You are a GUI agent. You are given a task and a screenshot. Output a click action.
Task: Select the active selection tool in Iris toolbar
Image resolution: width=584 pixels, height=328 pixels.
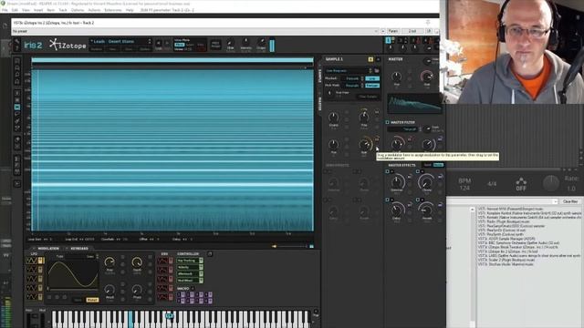pyautogui.click(x=17, y=108)
